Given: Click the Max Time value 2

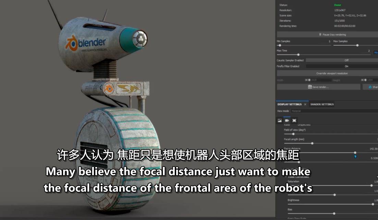Looking at the screenshot, I should click(369, 51).
